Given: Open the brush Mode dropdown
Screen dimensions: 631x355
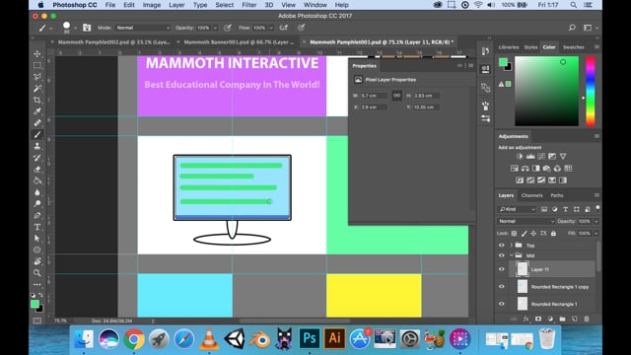Looking at the screenshot, I should point(143,28).
